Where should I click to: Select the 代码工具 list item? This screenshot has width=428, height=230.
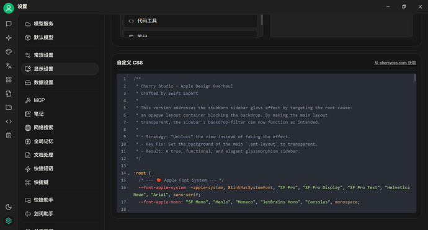coord(190,21)
